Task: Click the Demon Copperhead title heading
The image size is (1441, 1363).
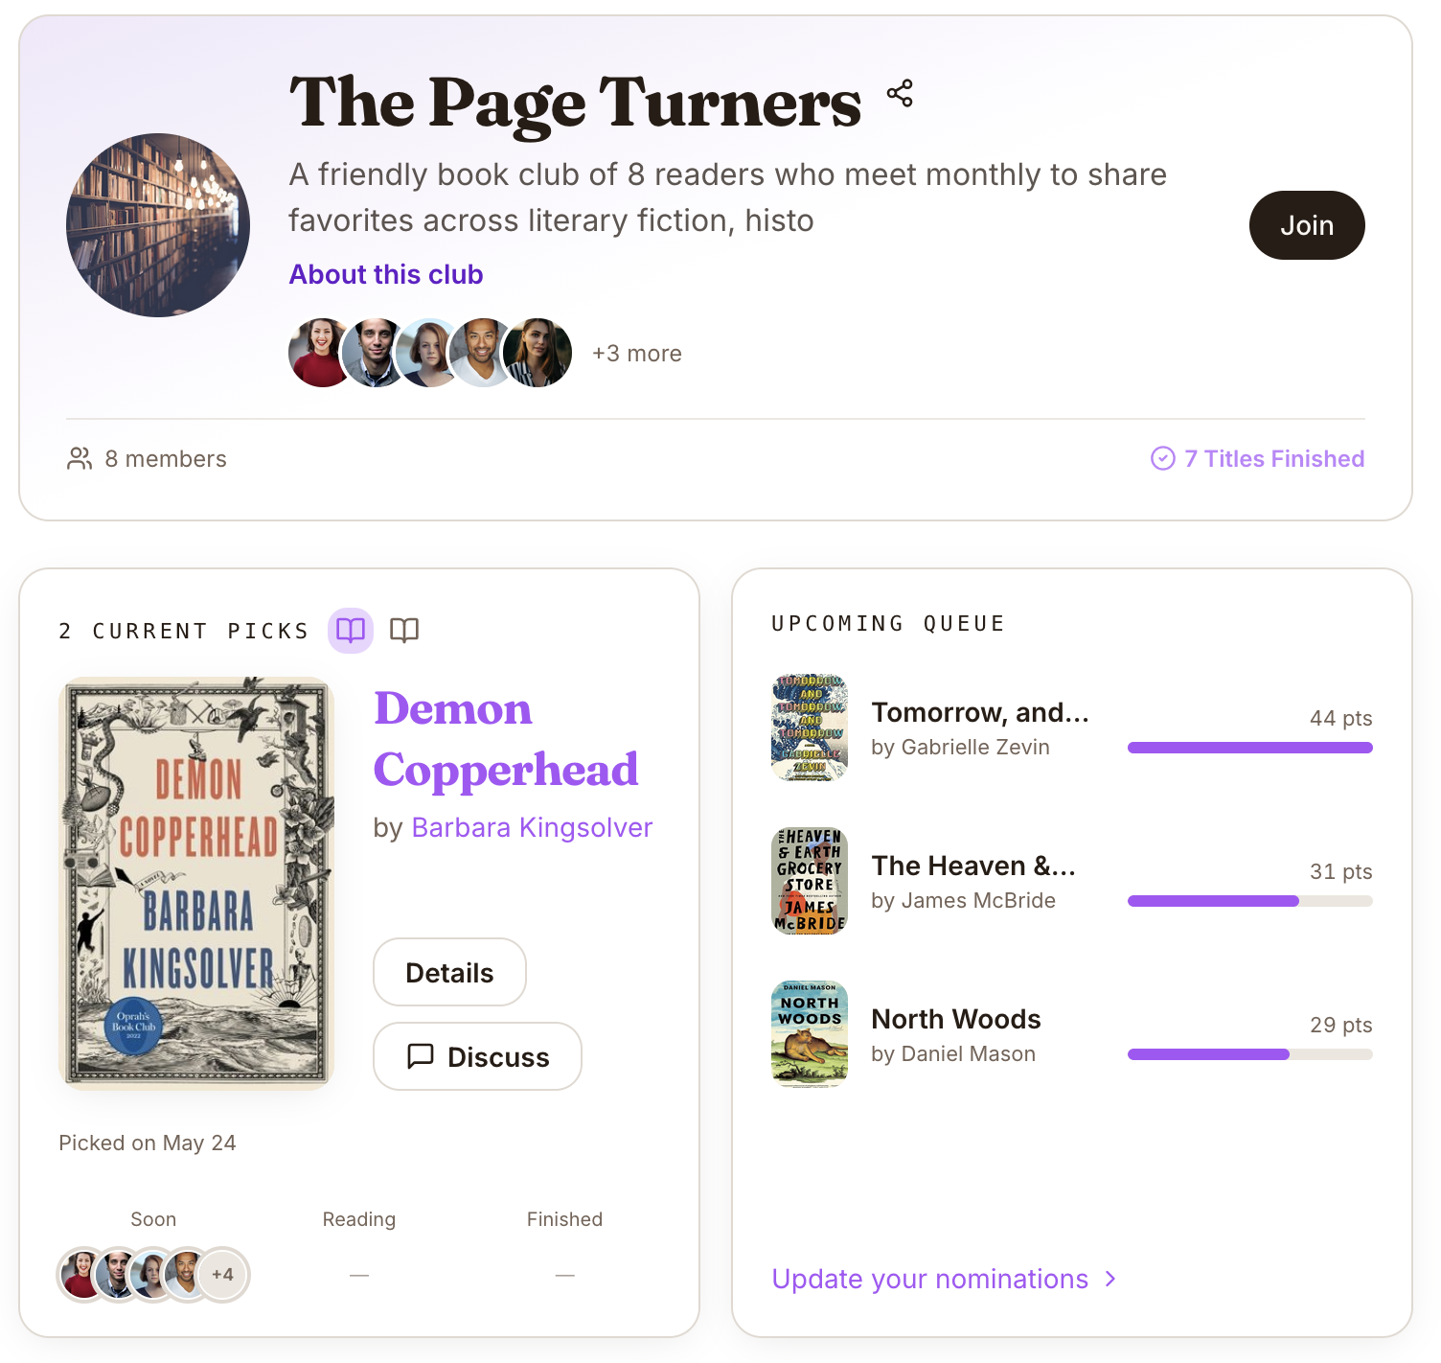Action: point(506,739)
